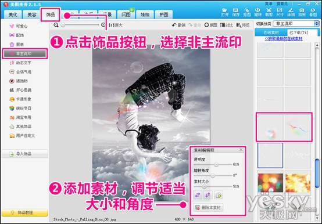322x224 pixels.
Task: Select the 遮挡物 cover objects category
Action: pyautogui.click(x=19, y=81)
